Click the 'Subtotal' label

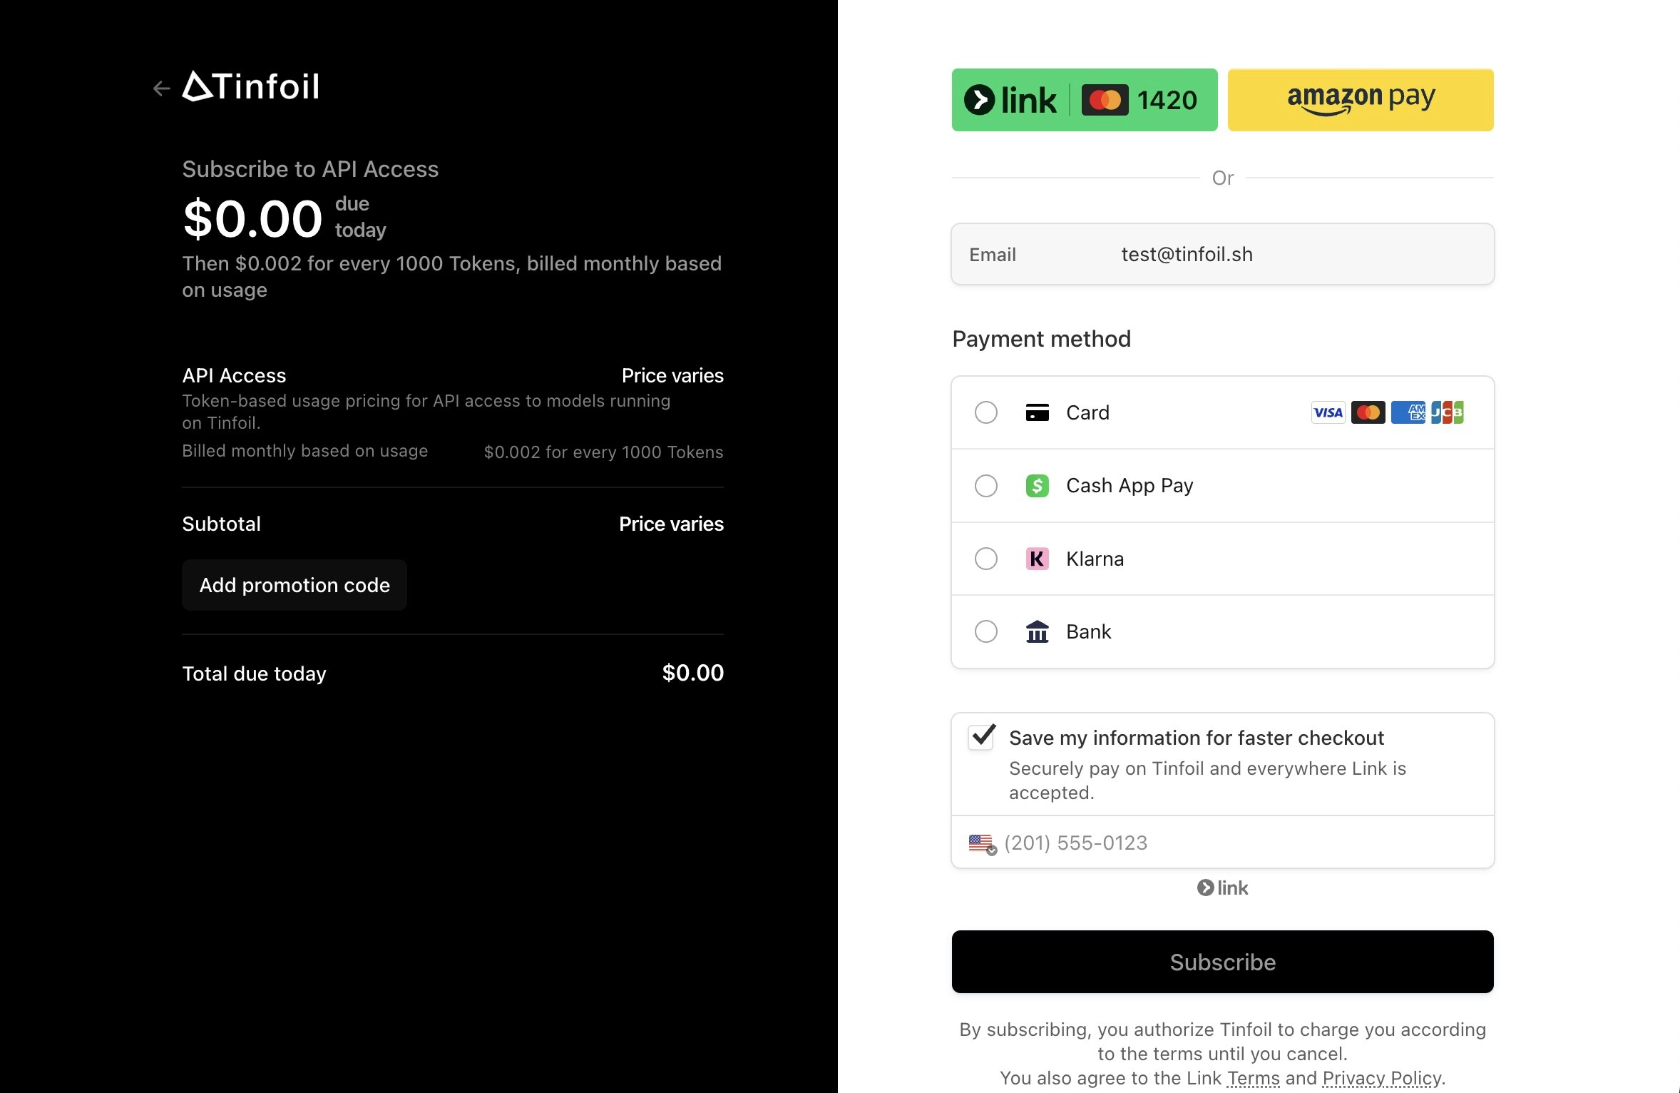(222, 524)
